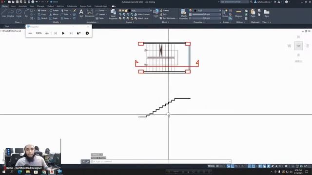Click the Group tool
Screen dimensions: 312x175
225,13
